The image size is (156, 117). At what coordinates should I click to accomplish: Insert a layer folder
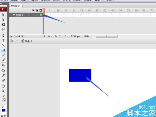tap(19, 36)
